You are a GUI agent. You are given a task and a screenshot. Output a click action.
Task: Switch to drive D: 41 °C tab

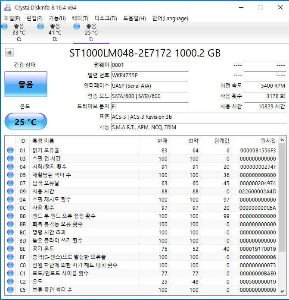pyautogui.click(x=55, y=32)
